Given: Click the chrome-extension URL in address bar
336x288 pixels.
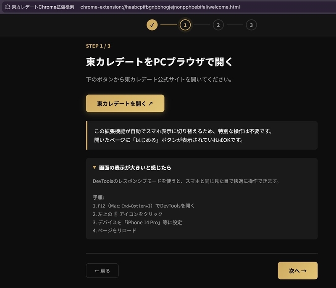Looking at the screenshot, I should pos(160,7).
